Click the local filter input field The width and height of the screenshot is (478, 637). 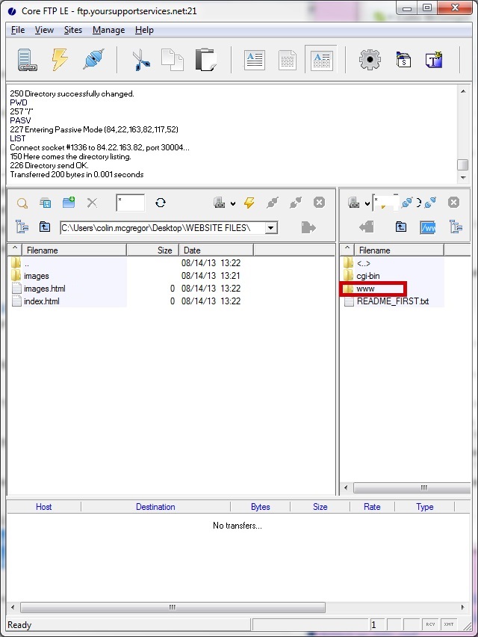tap(130, 203)
